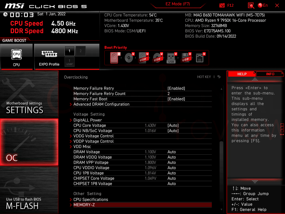
Task: Change Memory Fast Boot Enabled value
Action: pyautogui.click(x=176, y=99)
